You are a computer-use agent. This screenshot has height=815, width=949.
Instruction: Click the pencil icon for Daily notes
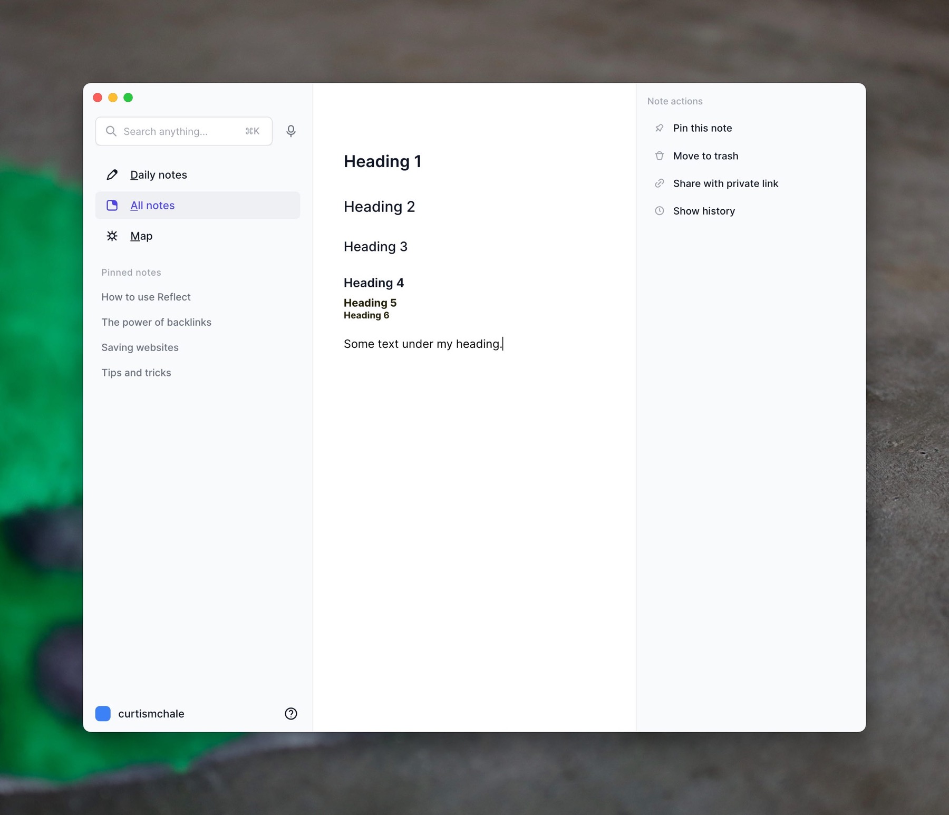tap(112, 175)
